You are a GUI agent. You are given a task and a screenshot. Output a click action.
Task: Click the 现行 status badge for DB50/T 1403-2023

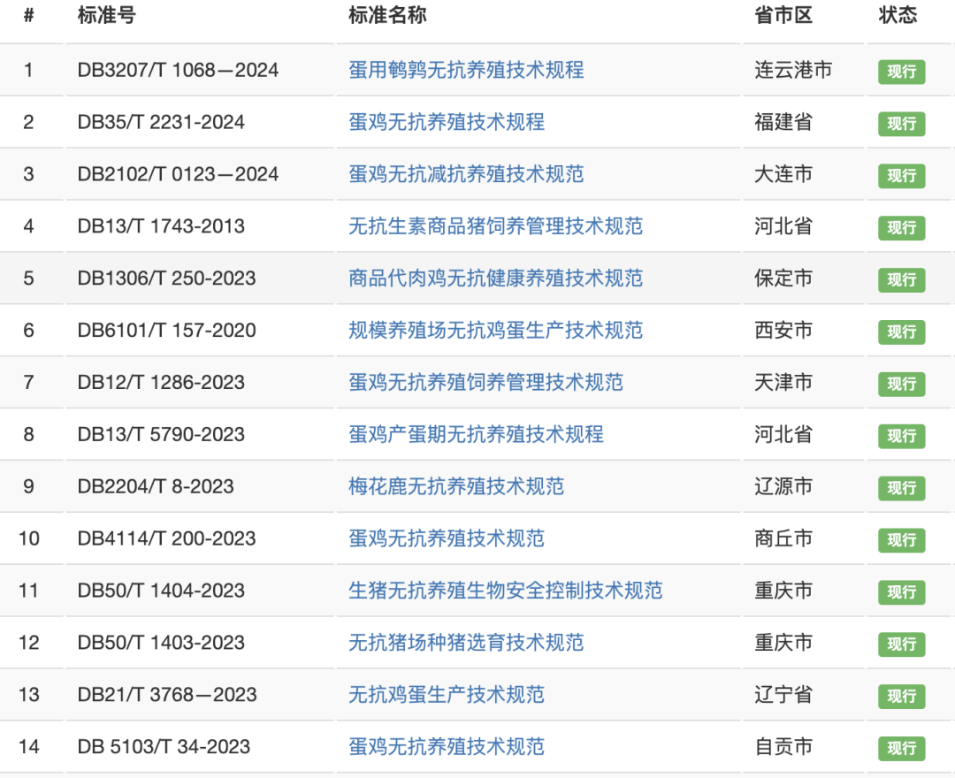pos(901,645)
